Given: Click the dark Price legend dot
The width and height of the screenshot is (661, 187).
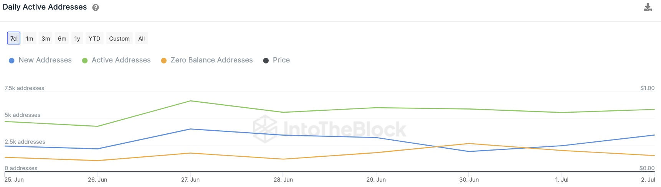Looking at the screenshot, I should pos(266,61).
